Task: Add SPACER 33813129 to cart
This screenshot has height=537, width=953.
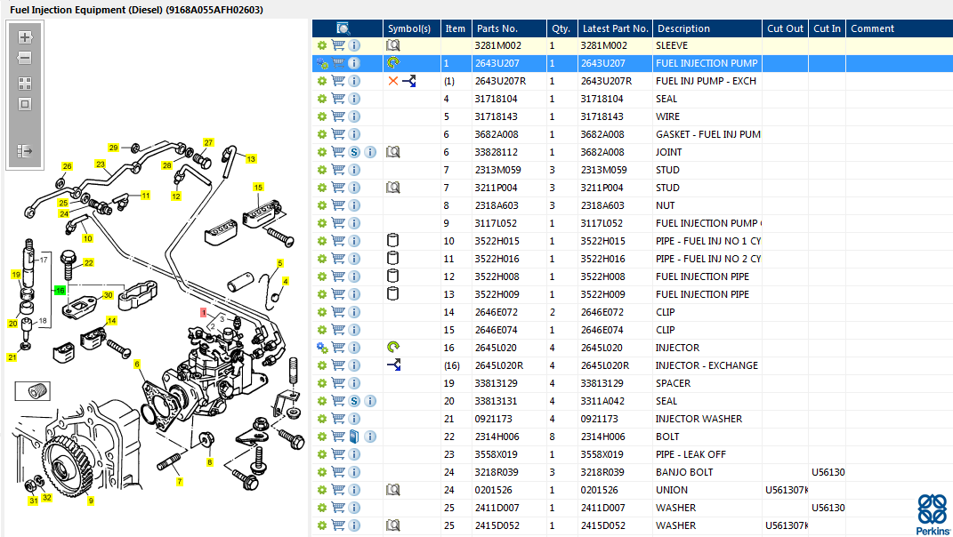Action: click(338, 383)
